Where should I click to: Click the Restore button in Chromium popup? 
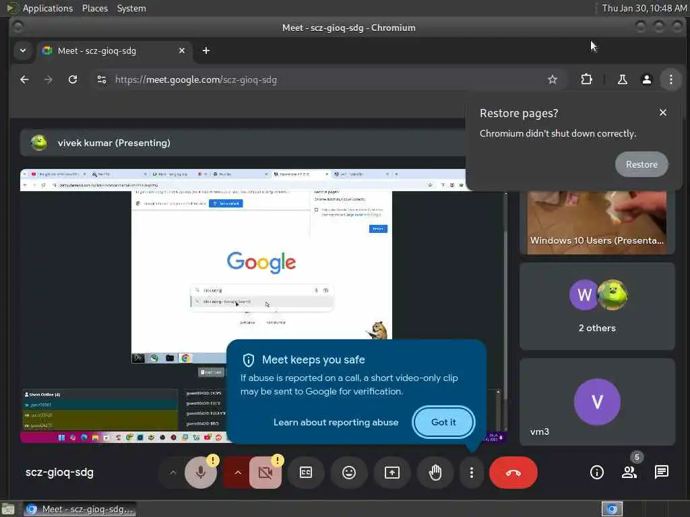coord(641,164)
